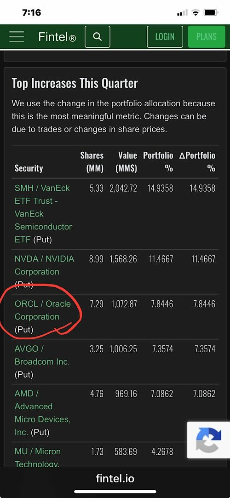Sort by Shares (MM) column header
Image resolution: width=230 pixels, height=498 pixels.
[x=92, y=162]
